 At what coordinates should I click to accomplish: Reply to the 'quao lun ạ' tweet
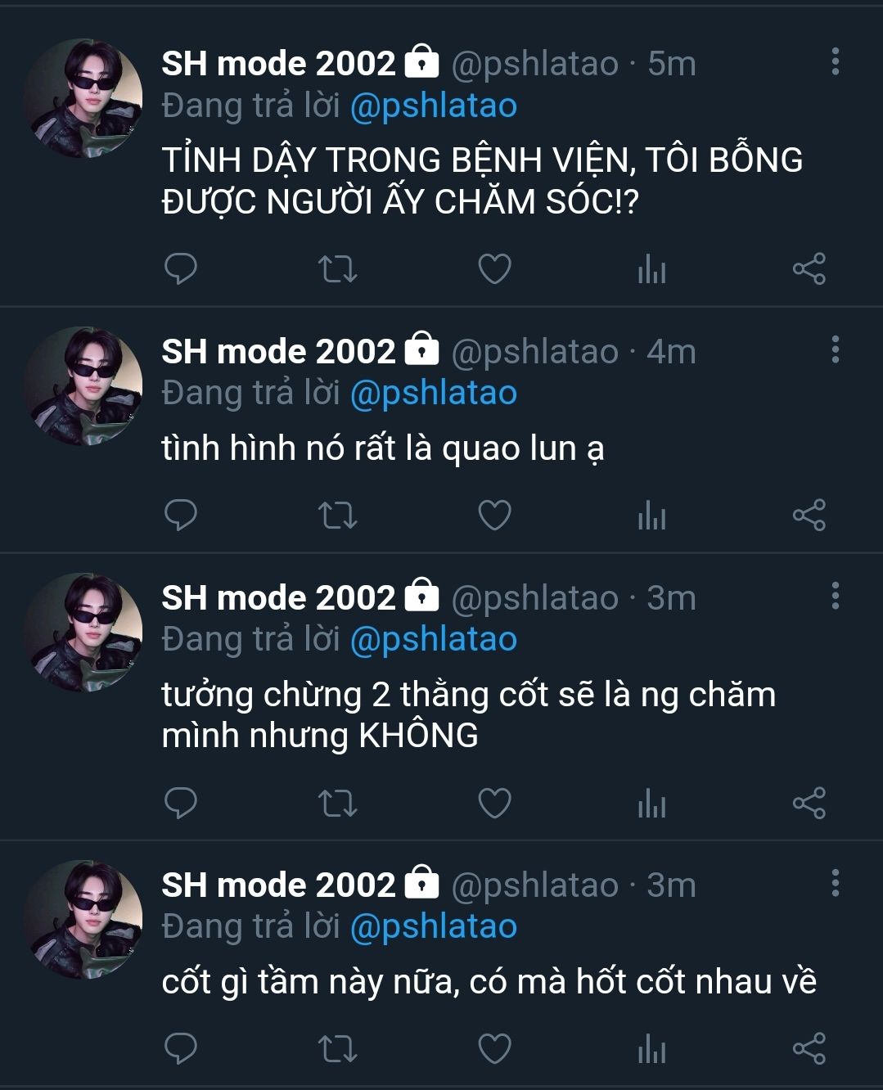(181, 515)
